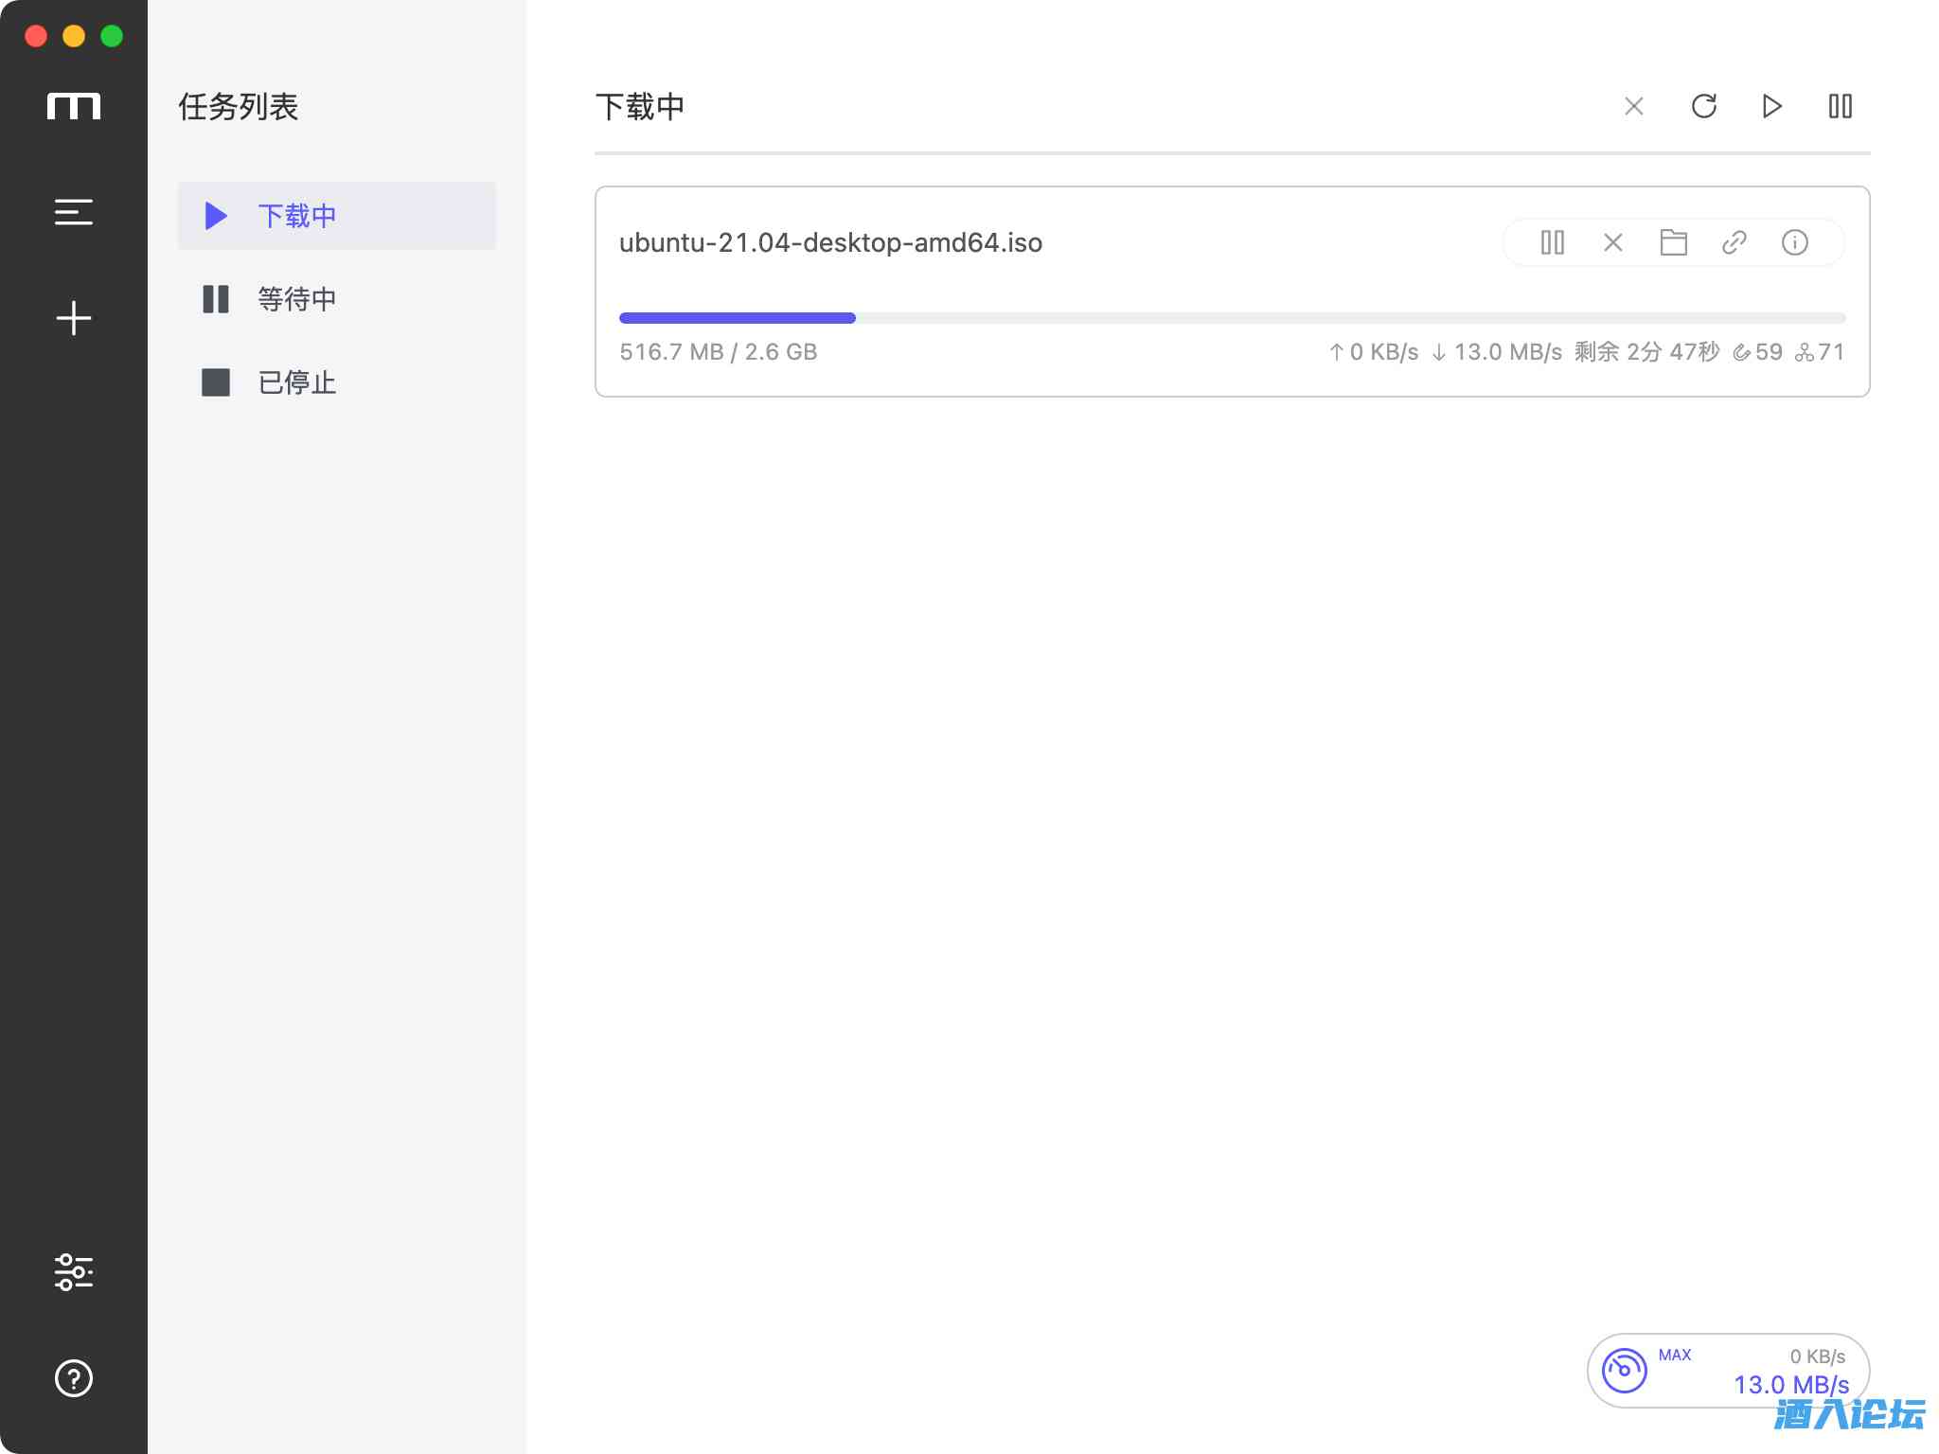Pause the ubuntu-21.04 download task
Screen dimensions: 1939x1454
(x=1552, y=243)
